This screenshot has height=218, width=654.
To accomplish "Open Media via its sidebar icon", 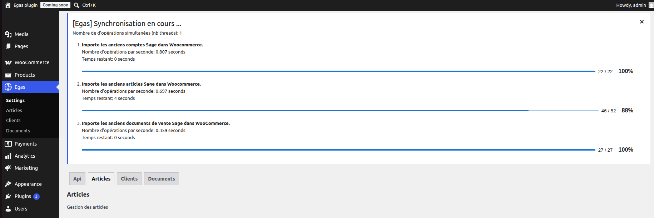I will [8, 34].
